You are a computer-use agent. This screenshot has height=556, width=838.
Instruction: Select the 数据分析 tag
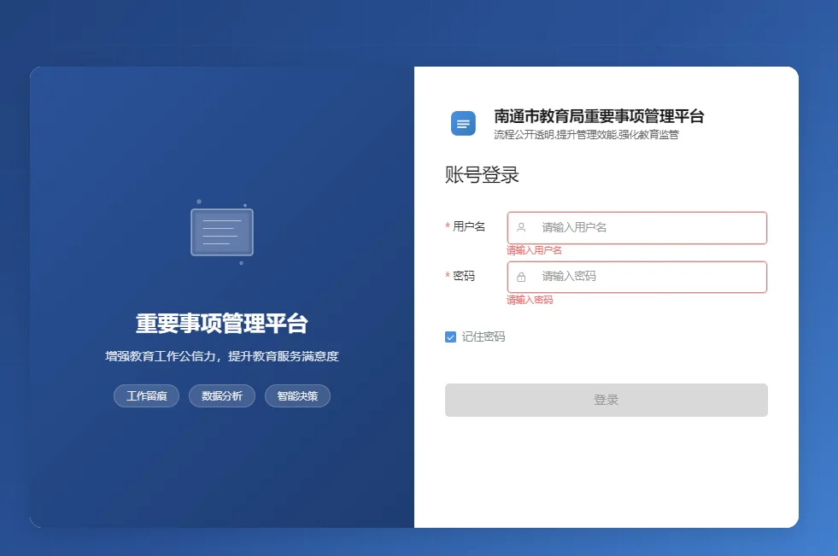(x=222, y=396)
